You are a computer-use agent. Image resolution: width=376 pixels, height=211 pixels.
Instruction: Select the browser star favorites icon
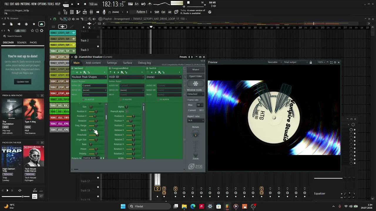pos(34,24)
